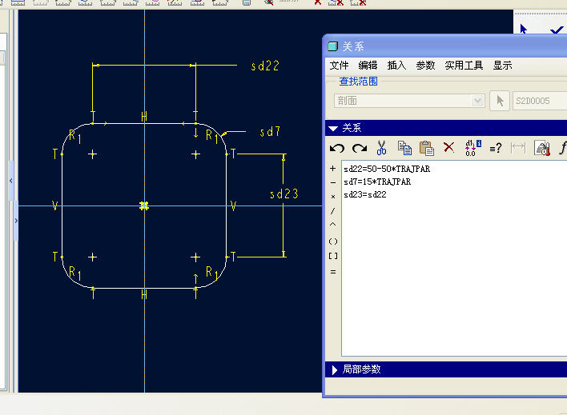The height and width of the screenshot is (415, 567).
Task: Click relation line sd7=15*TRAJPAR
Action: click(377, 182)
